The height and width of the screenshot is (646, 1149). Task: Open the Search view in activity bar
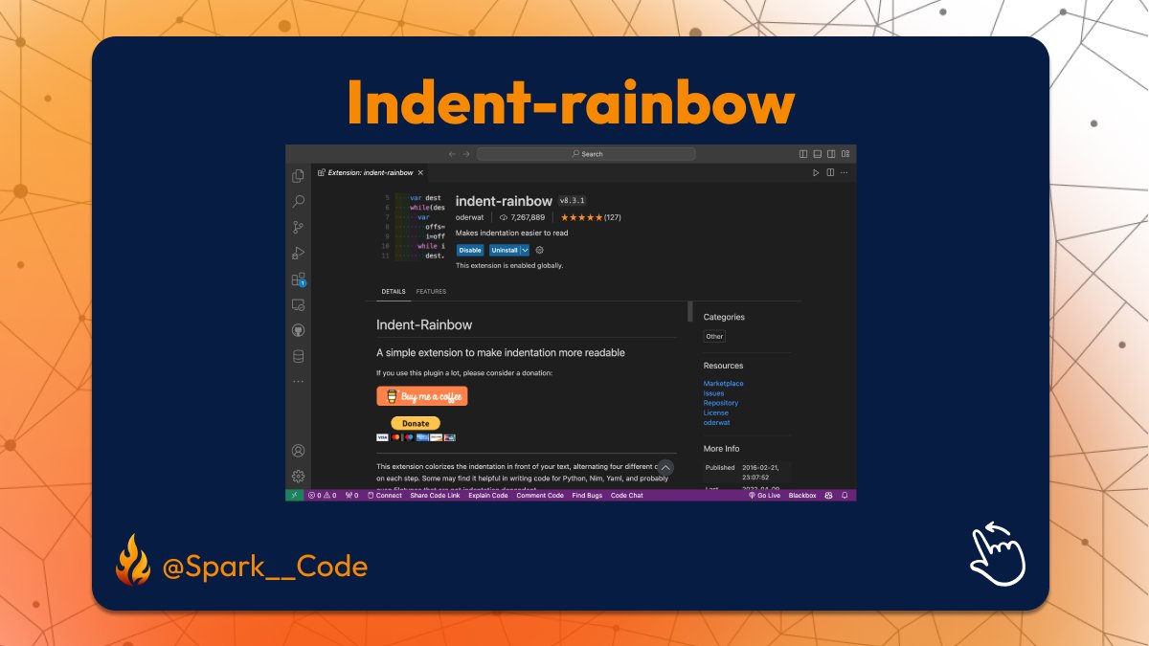298,202
